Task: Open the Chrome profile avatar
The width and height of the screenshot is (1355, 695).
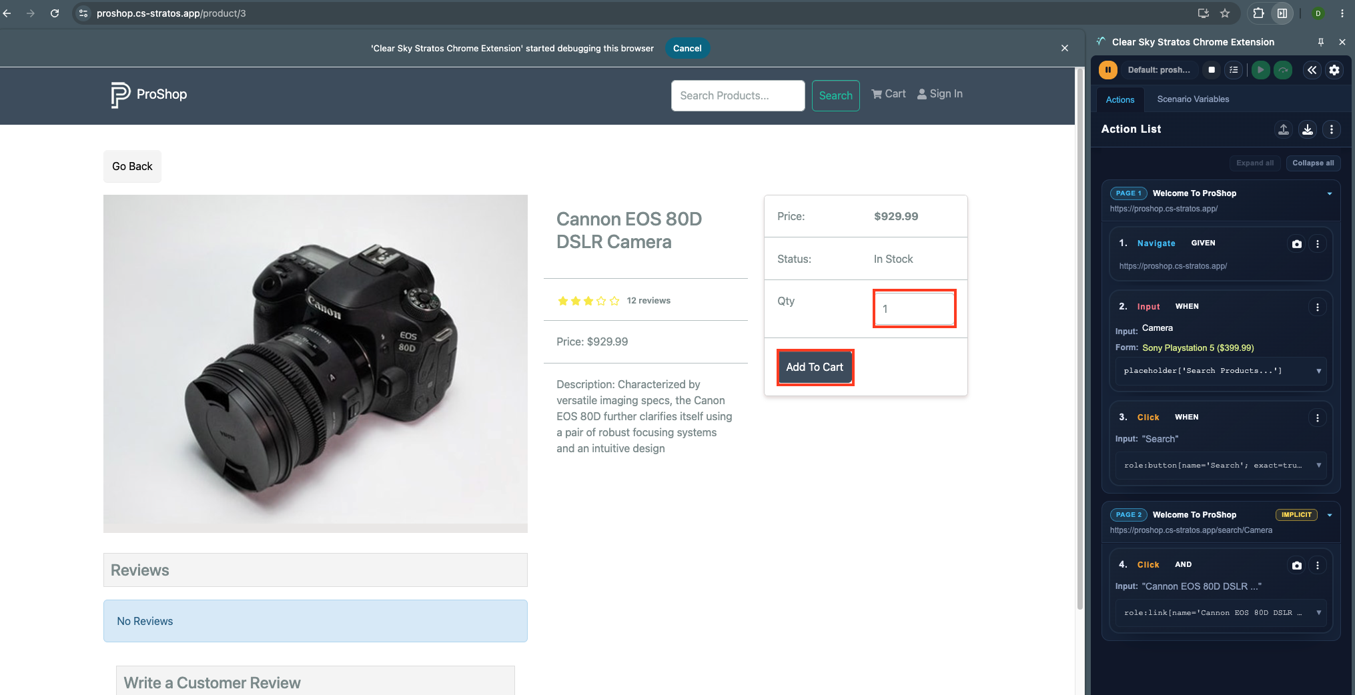Action: pyautogui.click(x=1318, y=13)
